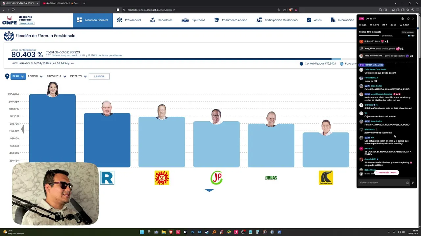Click the comment filter icon
Viewport: 421px width, 236px height.
pos(412,183)
